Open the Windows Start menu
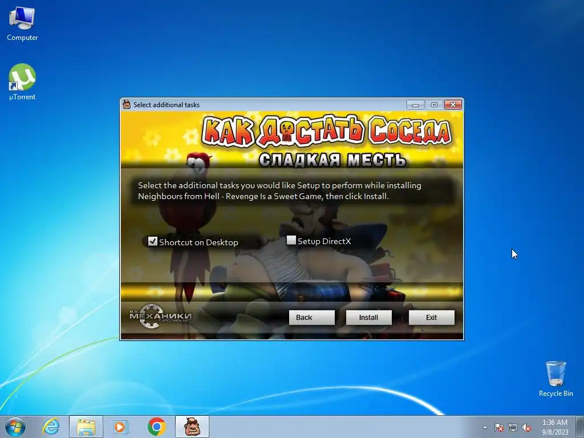 (15, 427)
